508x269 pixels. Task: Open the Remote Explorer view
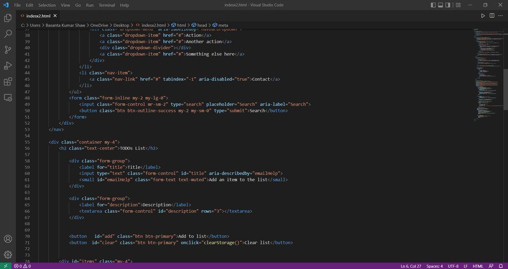(8, 98)
